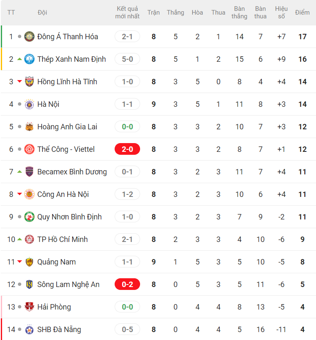
Task: Click the Đông Á Thanh Hóa club logo
Action: 29,37
